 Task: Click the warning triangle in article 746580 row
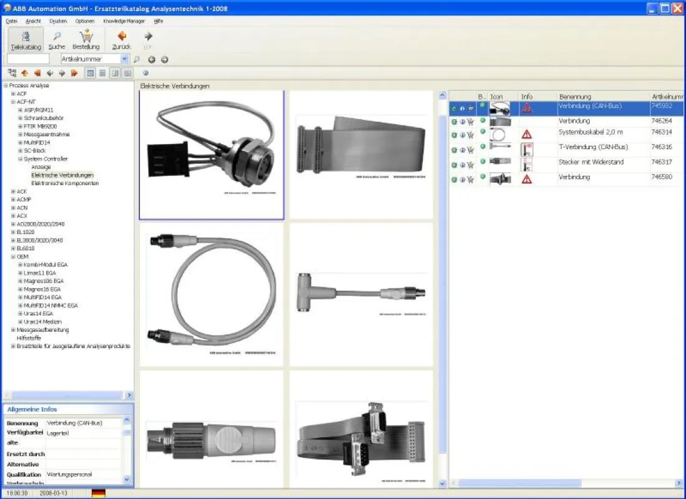click(527, 179)
